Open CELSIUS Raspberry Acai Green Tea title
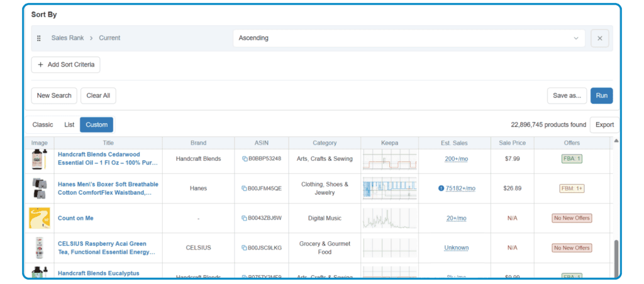 tap(106, 248)
